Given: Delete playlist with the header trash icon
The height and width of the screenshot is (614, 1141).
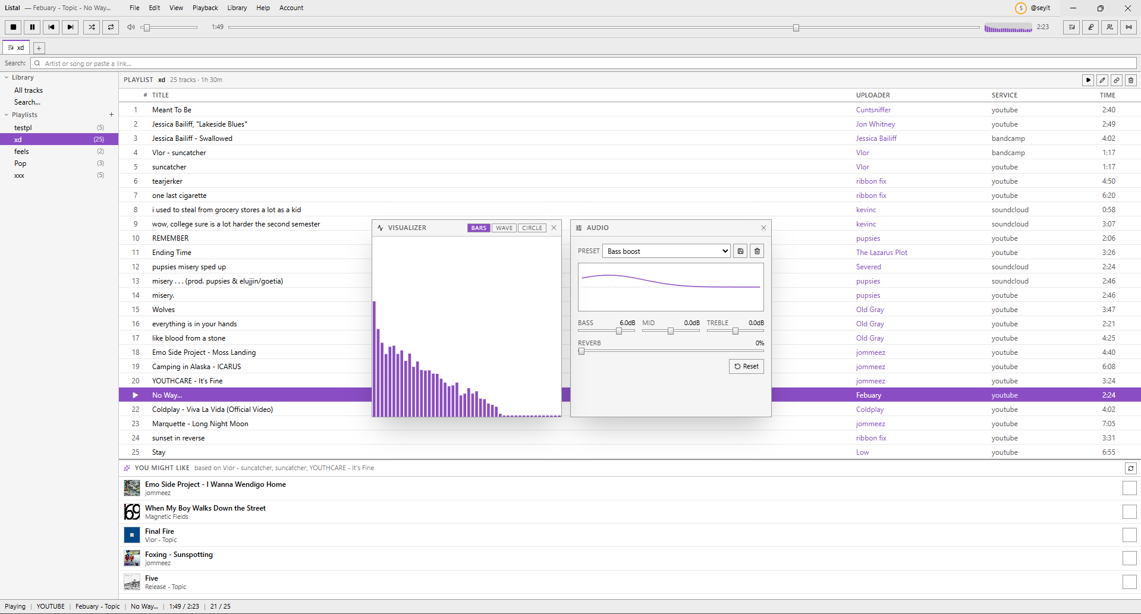Looking at the screenshot, I should (1131, 80).
